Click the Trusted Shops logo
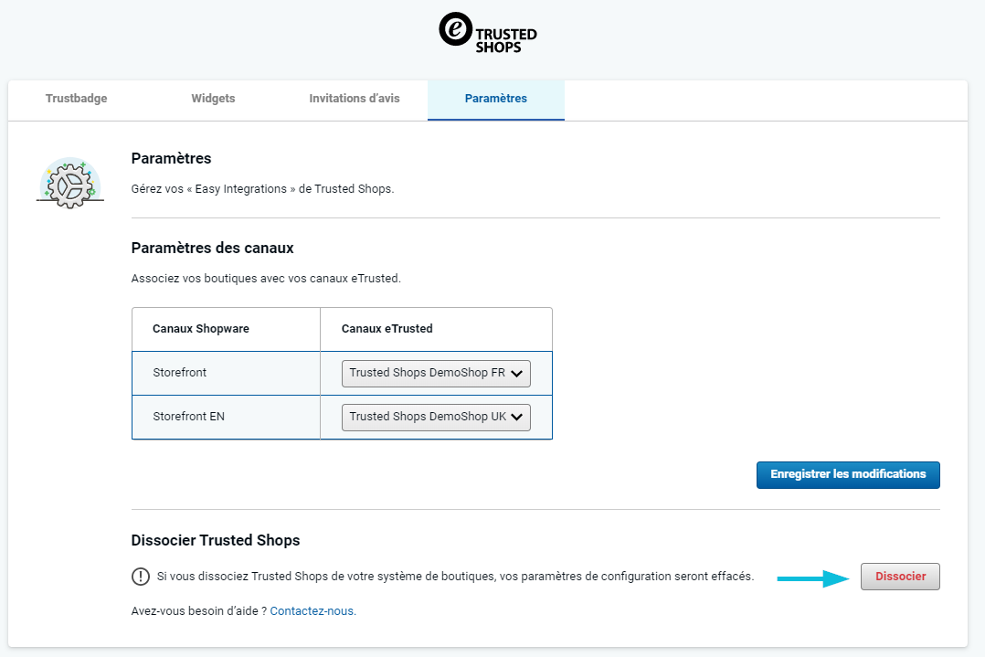This screenshot has height=657, width=985. point(488,32)
